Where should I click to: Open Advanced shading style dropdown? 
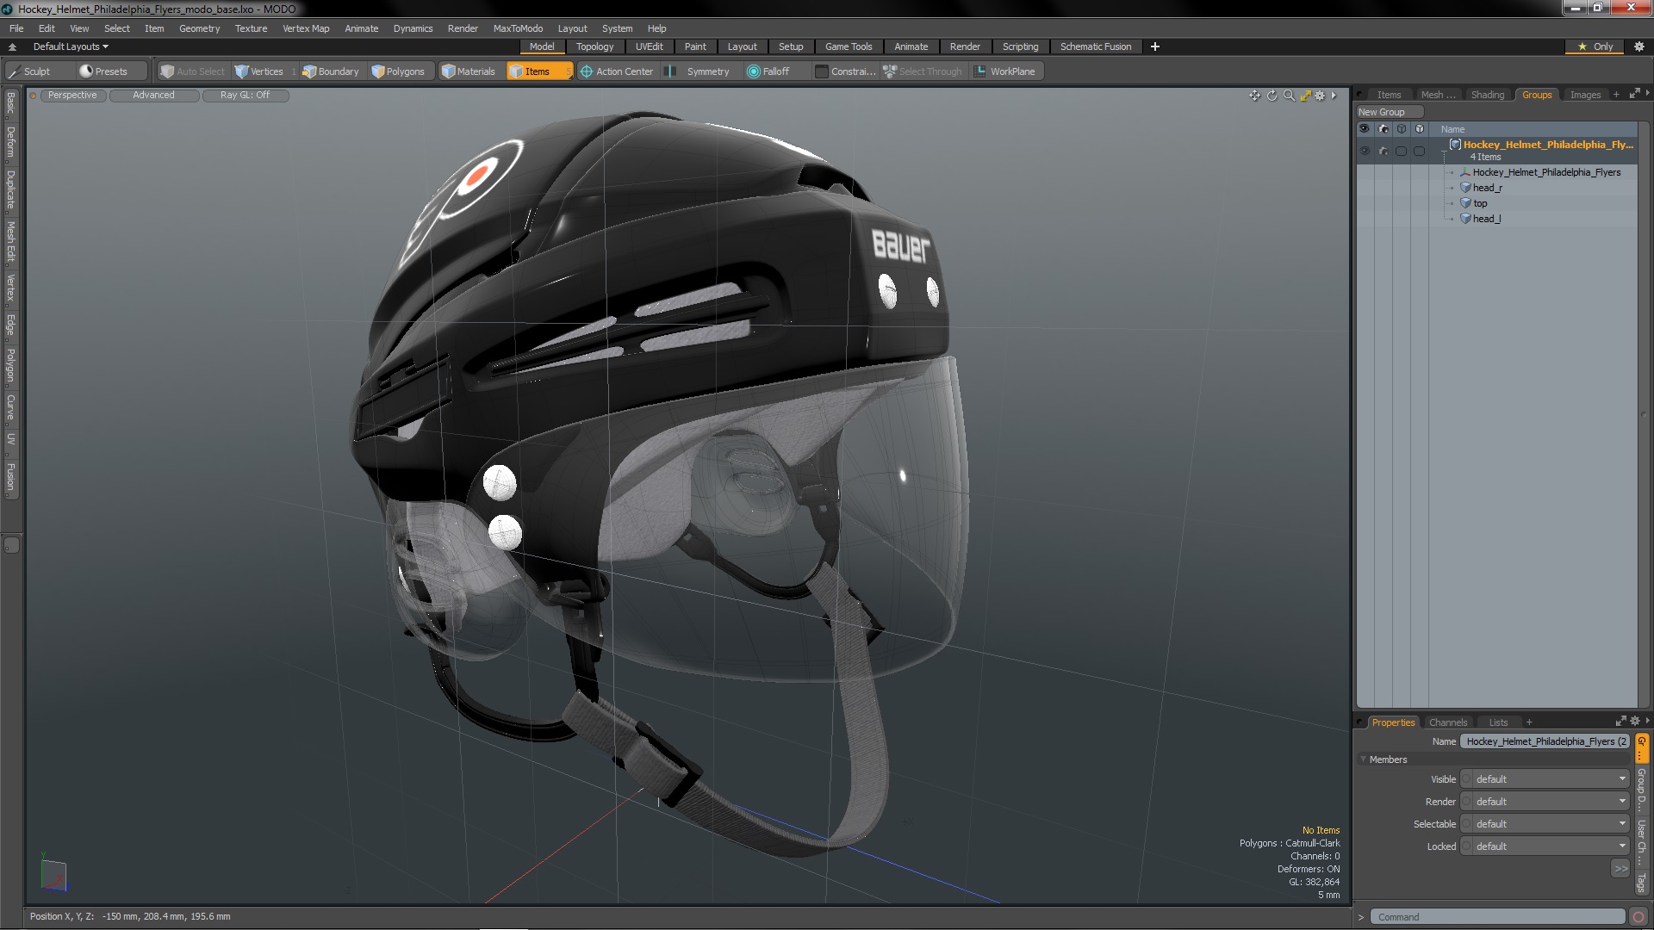[153, 96]
